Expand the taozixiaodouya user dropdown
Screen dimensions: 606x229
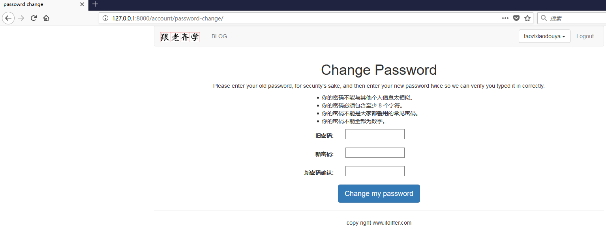(544, 36)
